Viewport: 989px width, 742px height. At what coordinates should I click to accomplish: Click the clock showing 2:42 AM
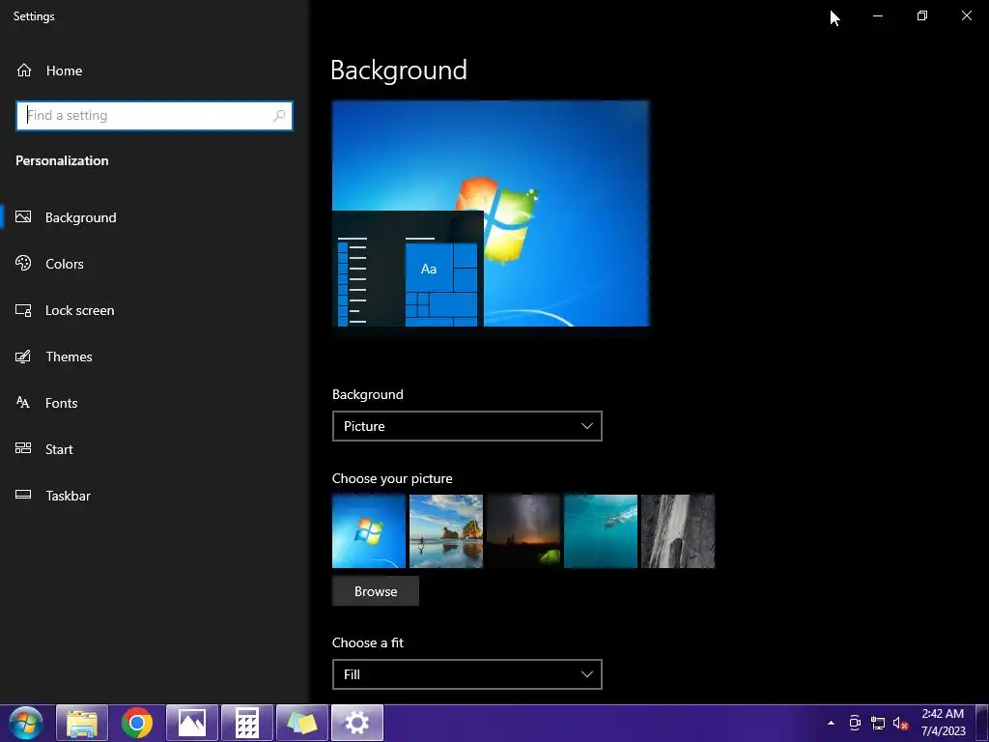tap(943, 714)
